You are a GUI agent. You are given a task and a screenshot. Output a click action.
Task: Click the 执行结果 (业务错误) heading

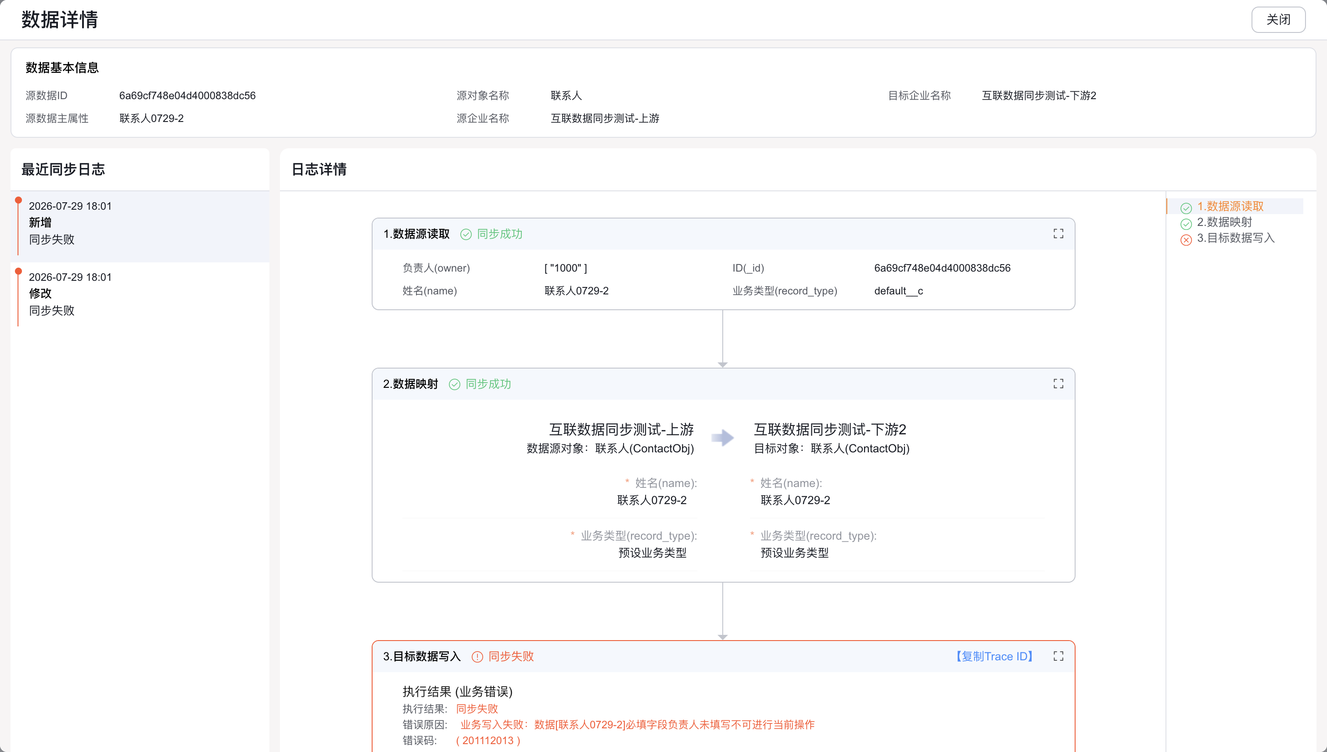coord(457,691)
